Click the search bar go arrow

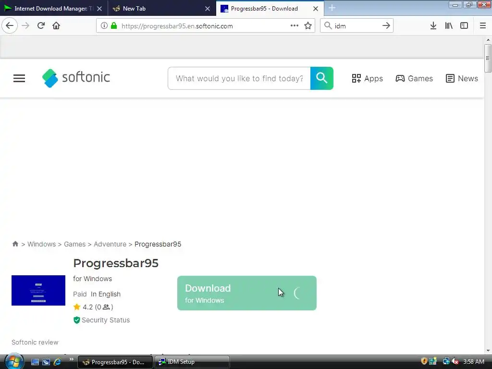pos(386,25)
